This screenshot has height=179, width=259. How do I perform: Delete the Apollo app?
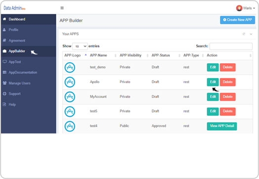(228, 82)
